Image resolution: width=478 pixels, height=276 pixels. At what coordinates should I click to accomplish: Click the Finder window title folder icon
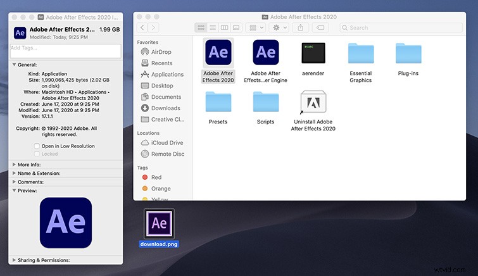pyautogui.click(x=265, y=17)
